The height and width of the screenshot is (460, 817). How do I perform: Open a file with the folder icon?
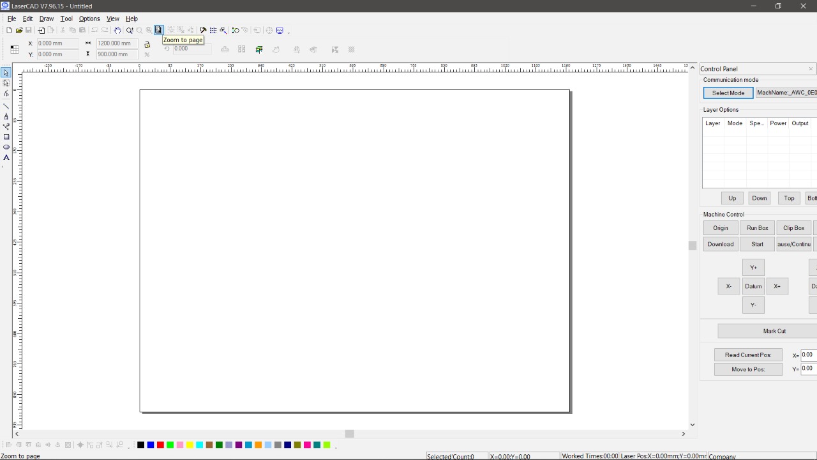tap(19, 30)
